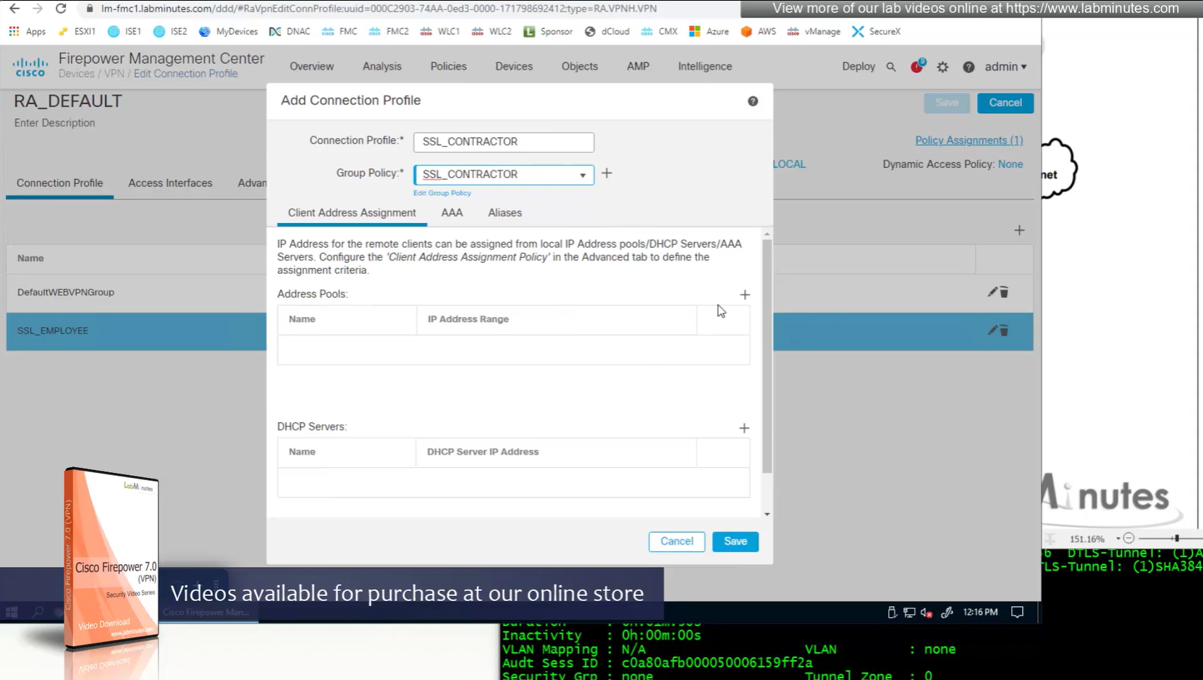Switch to the AAA tab
This screenshot has width=1203, height=680.
coord(452,213)
